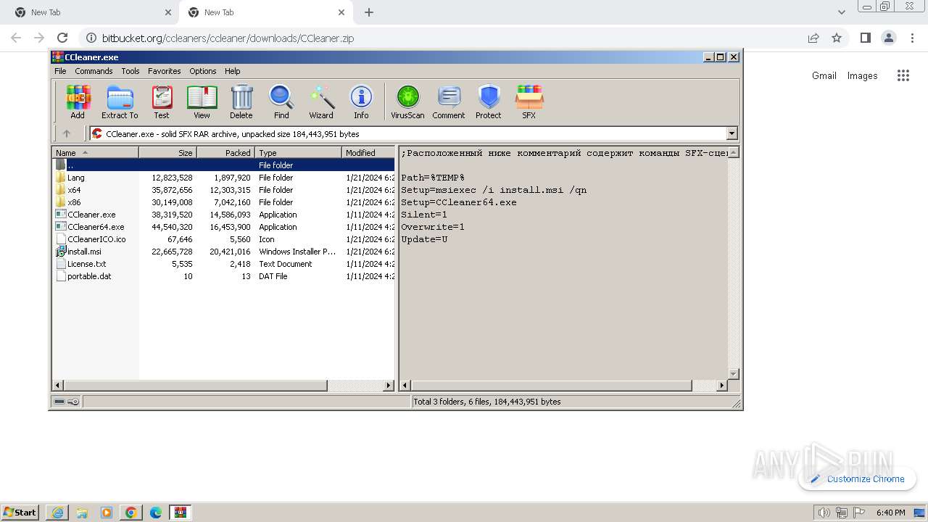Click the Chrome address bar URL
Image resolution: width=928 pixels, height=522 pixels.
point(228,38)
